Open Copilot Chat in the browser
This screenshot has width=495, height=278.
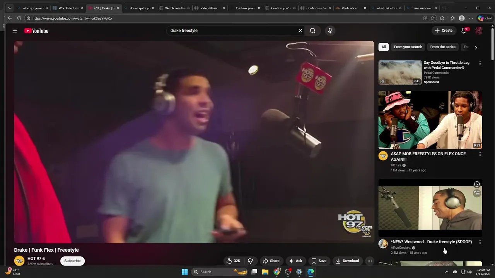coord(485,18)
